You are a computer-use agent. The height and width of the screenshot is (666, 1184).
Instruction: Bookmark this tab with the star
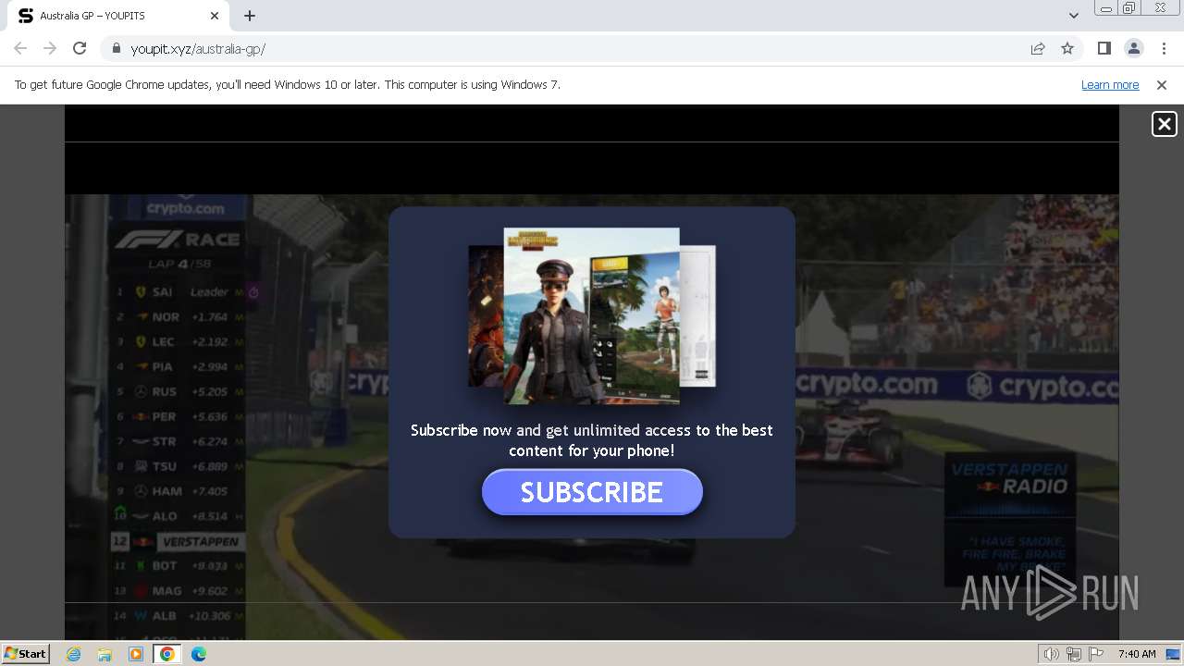click(x=1067, y=48)
